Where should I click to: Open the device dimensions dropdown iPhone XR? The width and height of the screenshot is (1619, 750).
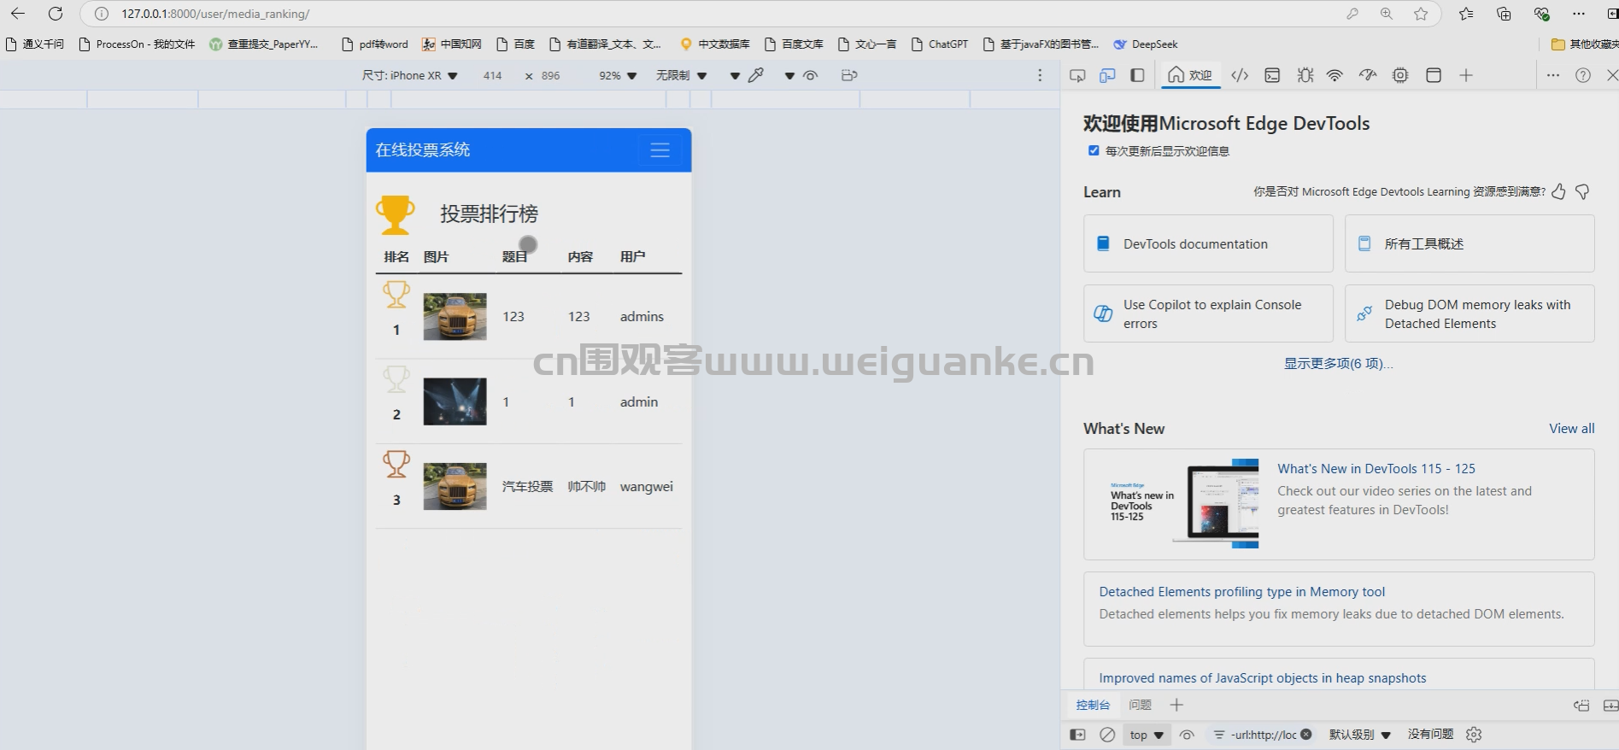(x=410, y=75)
